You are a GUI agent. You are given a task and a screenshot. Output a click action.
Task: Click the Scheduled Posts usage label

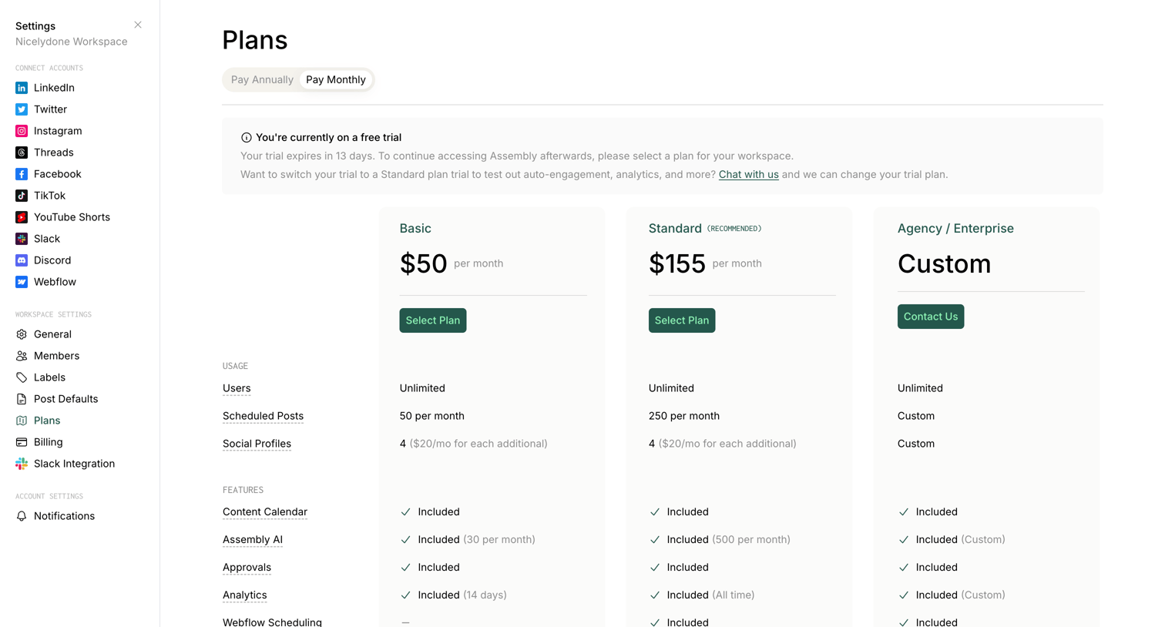263,416
